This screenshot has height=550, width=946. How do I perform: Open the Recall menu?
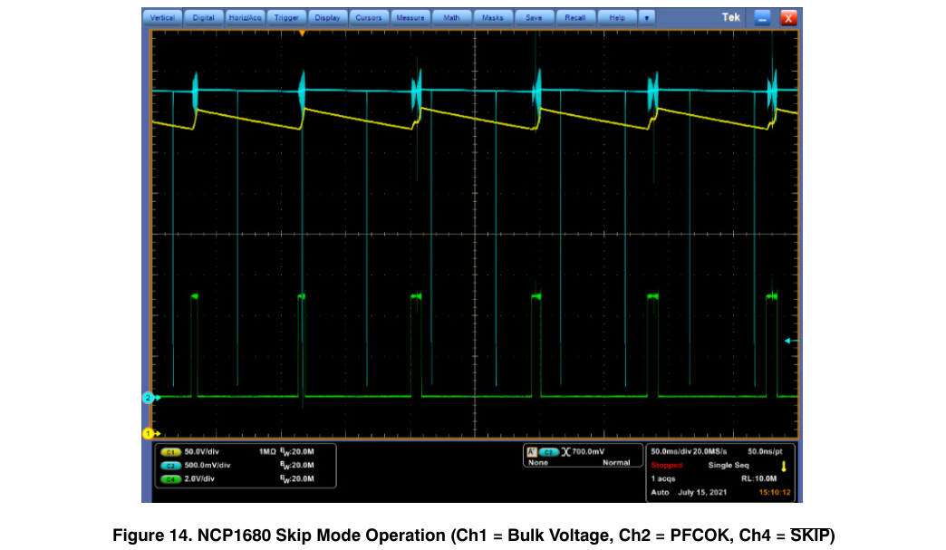point(575,17)
